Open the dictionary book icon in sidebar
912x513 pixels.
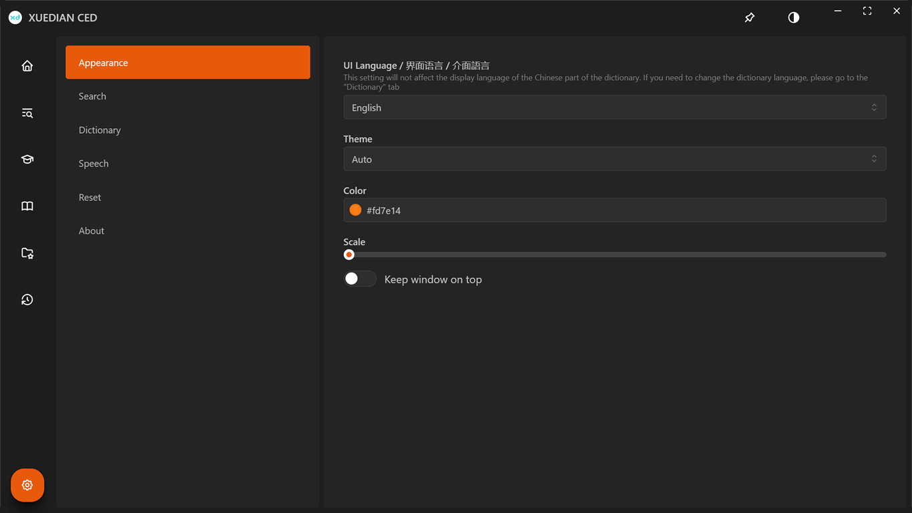pos(27,206)
